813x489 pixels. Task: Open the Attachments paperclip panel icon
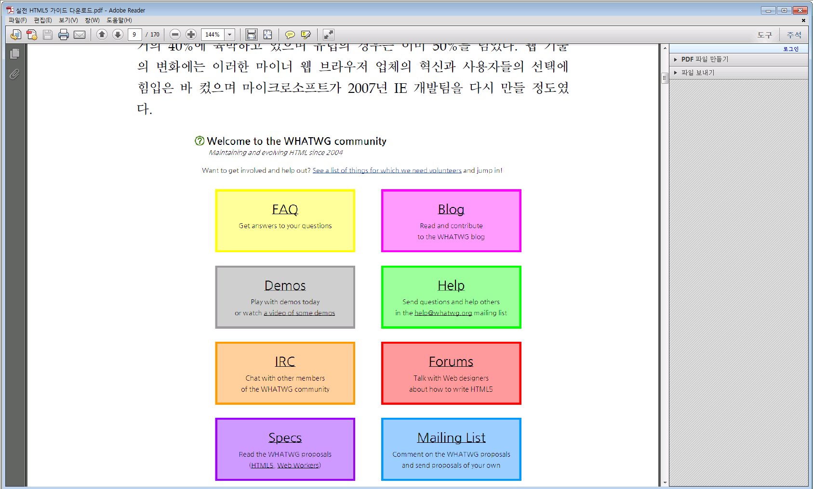coord(15,74)
